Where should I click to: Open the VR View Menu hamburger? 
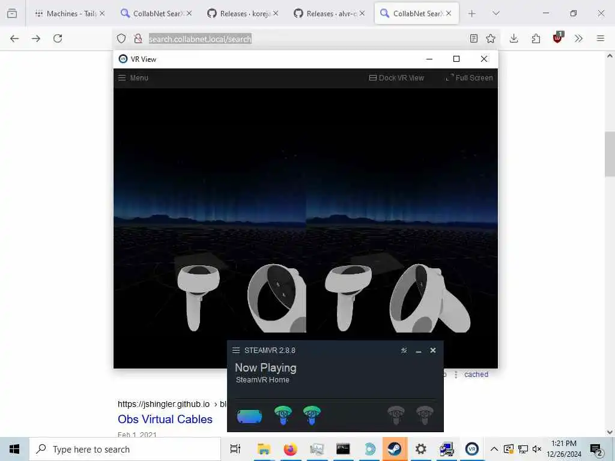tap(133, 77)
